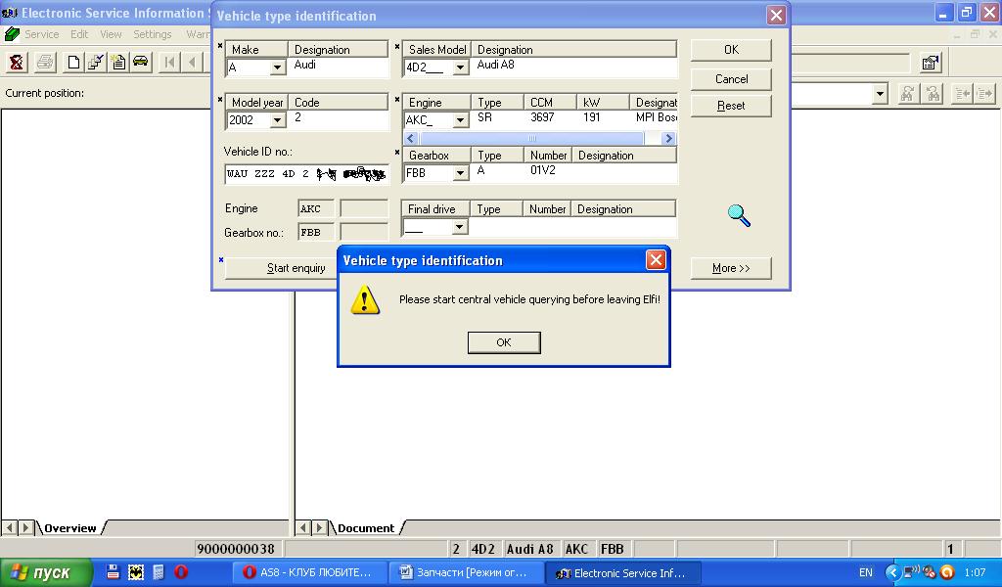This screenshot has height=587, width=1002.
Task: Click the car vehicle identification icon
Action: click(141, 63)
